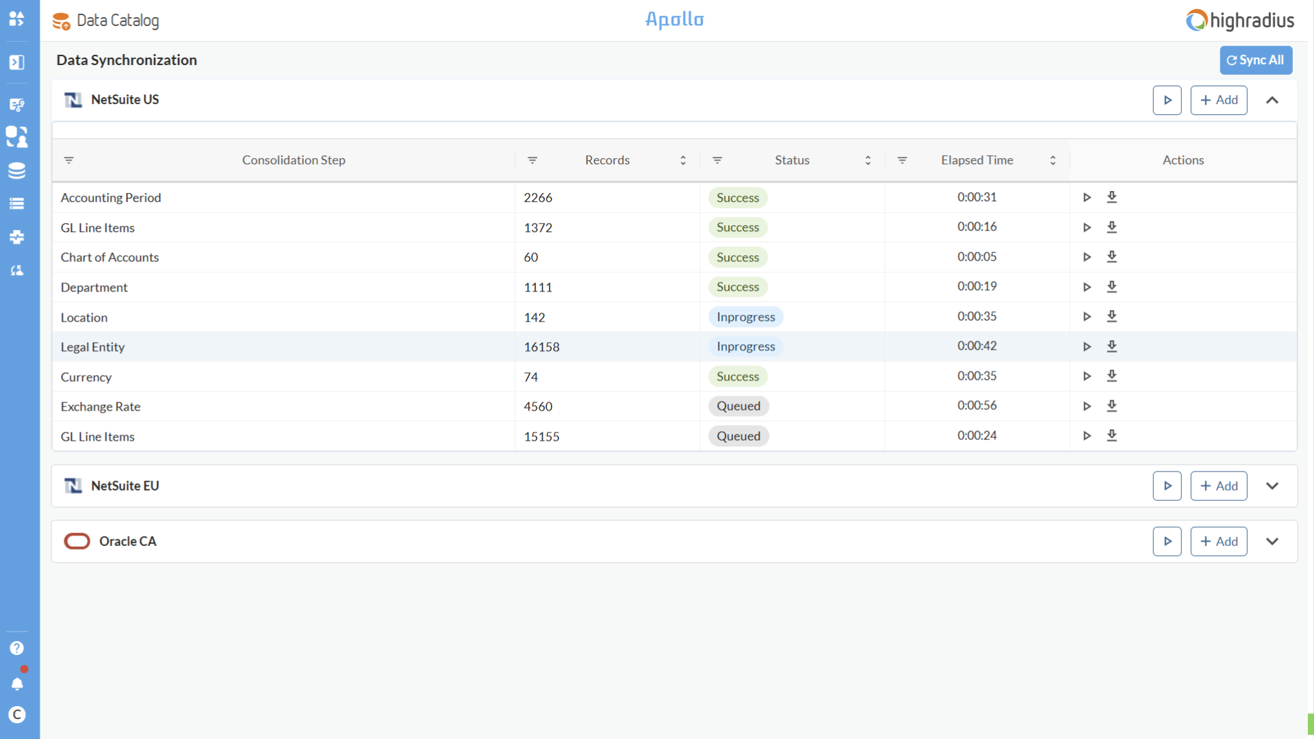The height and width of the screenshot is (739, 1314).
Task: Click the Apollo title
Action: click(674, 20)
